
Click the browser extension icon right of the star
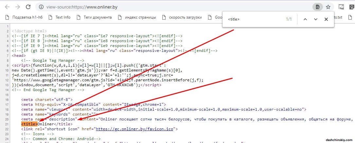pos(341,7)
